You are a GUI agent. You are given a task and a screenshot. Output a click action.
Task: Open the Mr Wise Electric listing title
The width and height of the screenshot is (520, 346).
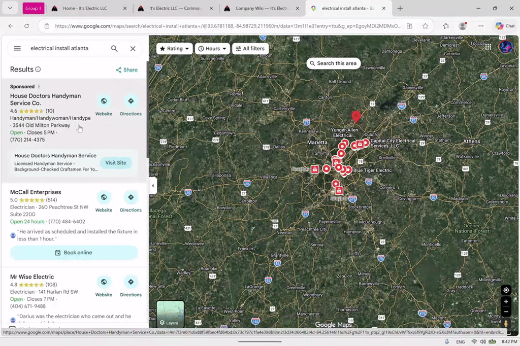pyautogui.click(x=32, y=276)
